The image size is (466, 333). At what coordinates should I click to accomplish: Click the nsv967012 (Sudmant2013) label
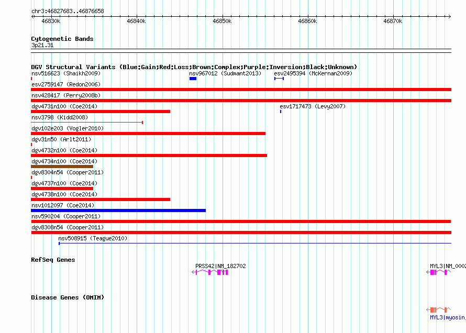[x=225, y=73]
